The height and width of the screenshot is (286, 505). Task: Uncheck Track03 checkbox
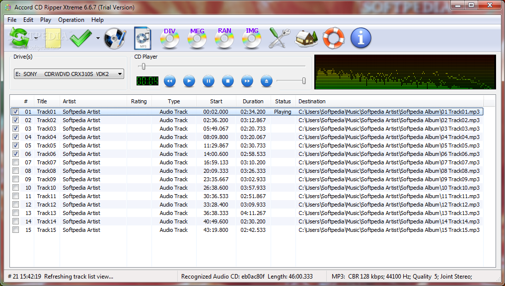(x=15, y=128)
